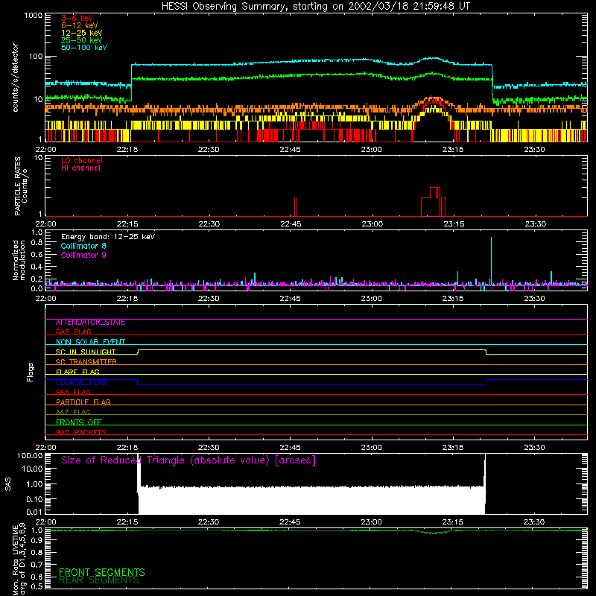Image resolution: width=596 pixels, height=596 pixels.
Task: Click the isolated particle rate spike near 22:45
Action: pyautogui.click(x=295, y=207)
